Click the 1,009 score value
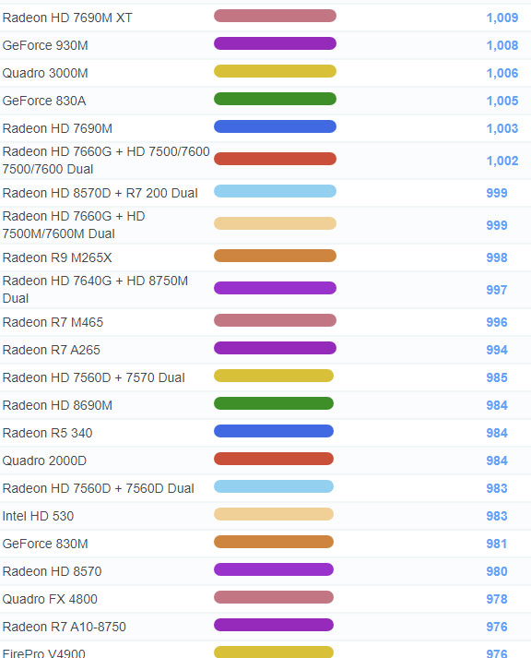This screenshot has height=658, width=531. [502, 18]
